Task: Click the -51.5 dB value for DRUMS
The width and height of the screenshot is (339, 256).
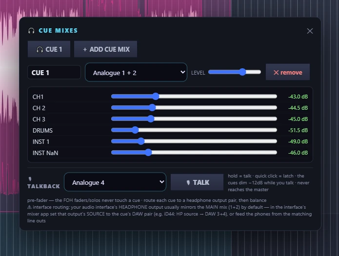Action: tap(298, 130)
